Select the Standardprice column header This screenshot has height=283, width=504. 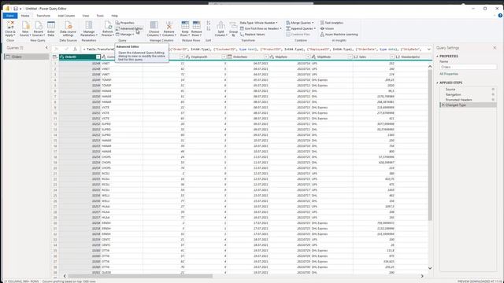point(411,57)
